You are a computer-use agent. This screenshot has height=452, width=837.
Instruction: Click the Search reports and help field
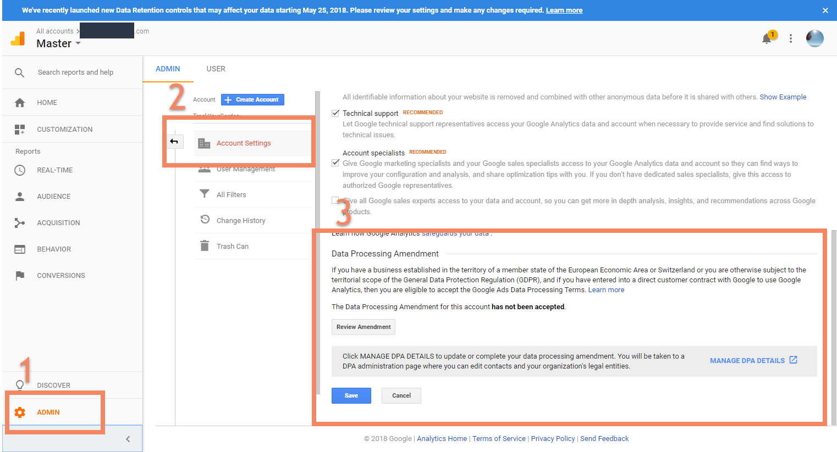(75, 72)
